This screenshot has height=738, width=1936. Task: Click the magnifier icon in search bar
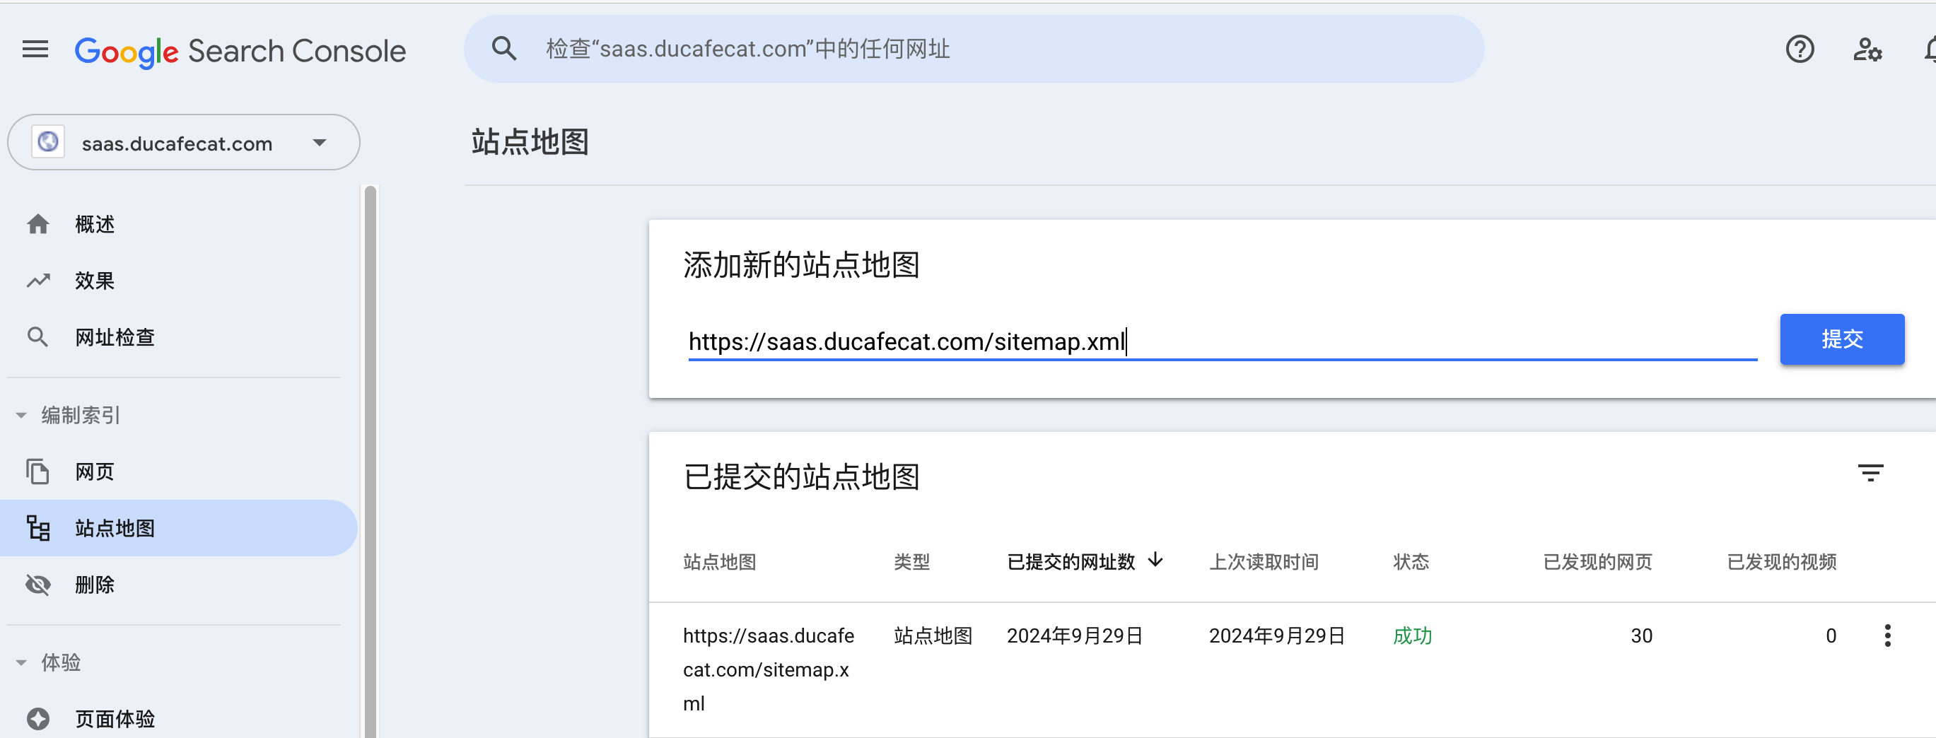coord(504,49)
